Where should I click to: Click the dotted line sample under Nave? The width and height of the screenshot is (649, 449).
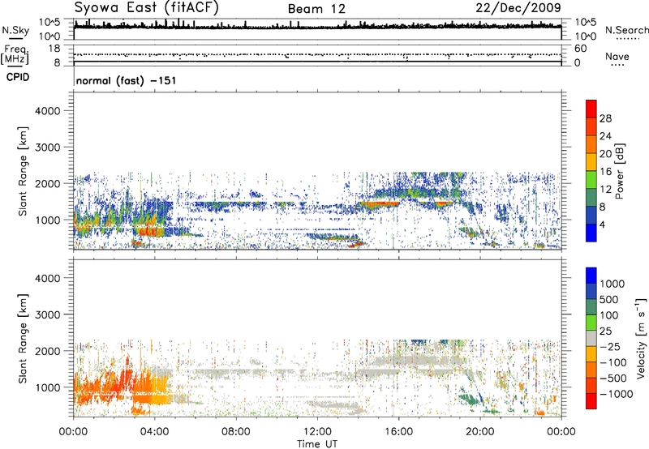click(x=617, y=66)
